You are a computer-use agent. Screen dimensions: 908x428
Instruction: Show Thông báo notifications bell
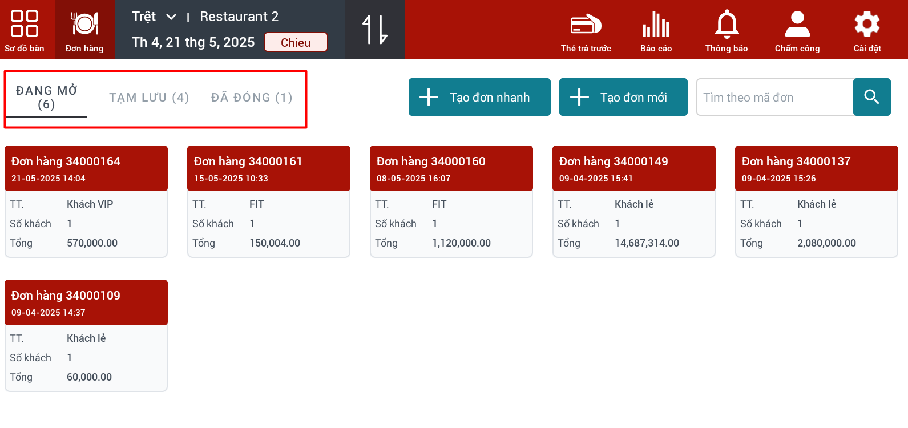(x=727, y=30)
